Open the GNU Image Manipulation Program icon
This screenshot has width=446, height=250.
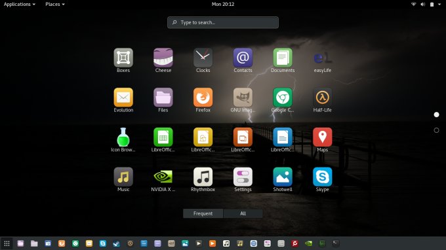point(243,98)
